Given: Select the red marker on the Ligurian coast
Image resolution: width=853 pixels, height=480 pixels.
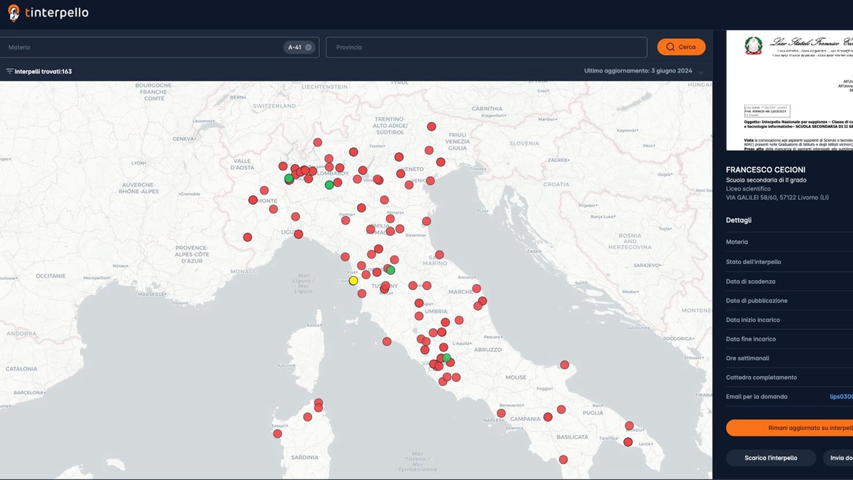Looking at the screenshot, I should click(299, 234).
